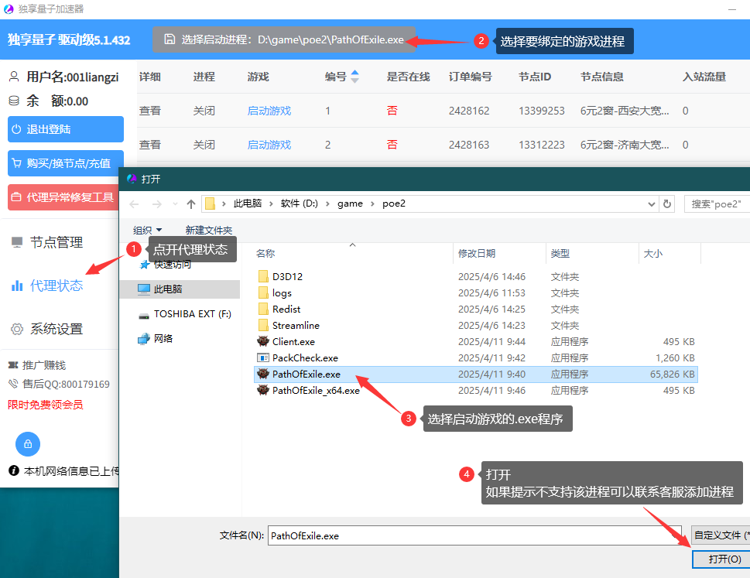Viewport: 750px width, 578px height.
Task: Select the PathOfExile.exe file row
Action: 475,375
